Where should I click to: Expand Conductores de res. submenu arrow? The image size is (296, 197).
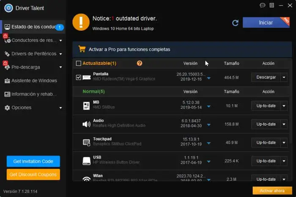click(60, 40)
